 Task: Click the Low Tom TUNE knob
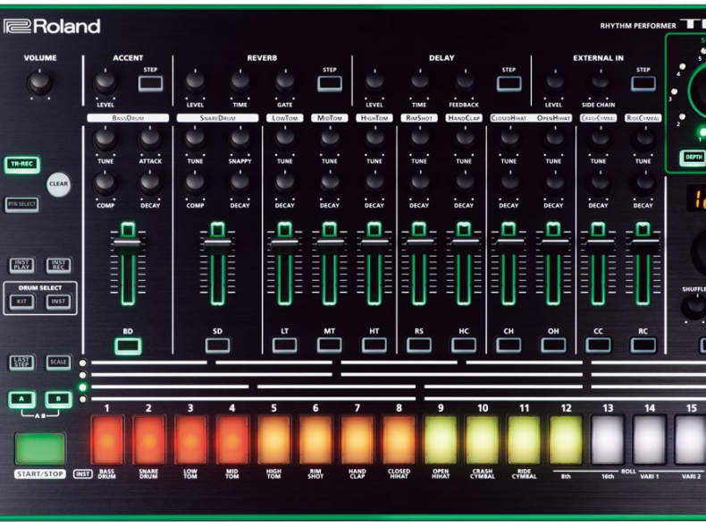tap(284, 140)
